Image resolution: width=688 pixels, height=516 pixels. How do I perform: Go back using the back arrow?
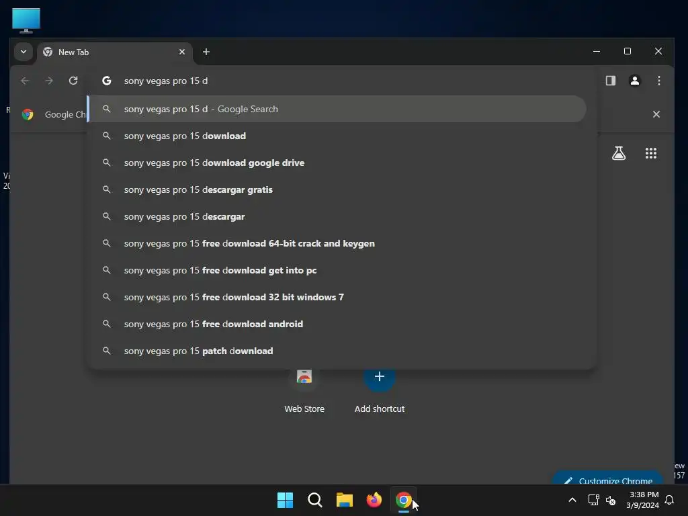coord(25,81)
